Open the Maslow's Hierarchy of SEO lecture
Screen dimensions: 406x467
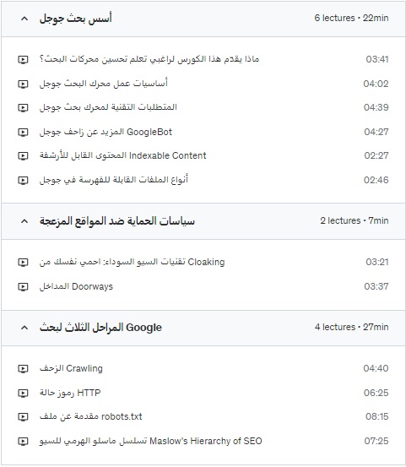[150, 441]
